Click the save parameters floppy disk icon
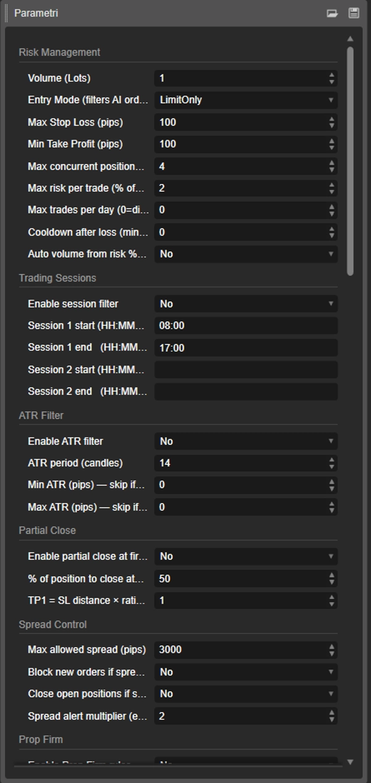Viewport: 371px width, 783px height. (x=354, y=13)
